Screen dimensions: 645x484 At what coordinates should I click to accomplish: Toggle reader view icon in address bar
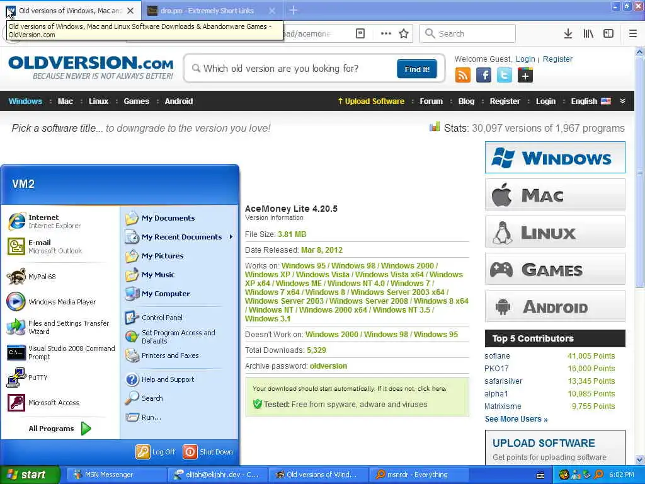(360, 33)
